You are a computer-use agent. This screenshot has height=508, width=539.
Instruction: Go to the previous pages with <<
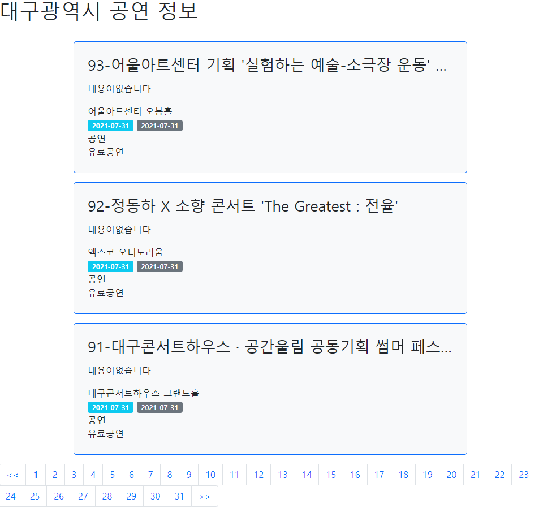(12, 475)
